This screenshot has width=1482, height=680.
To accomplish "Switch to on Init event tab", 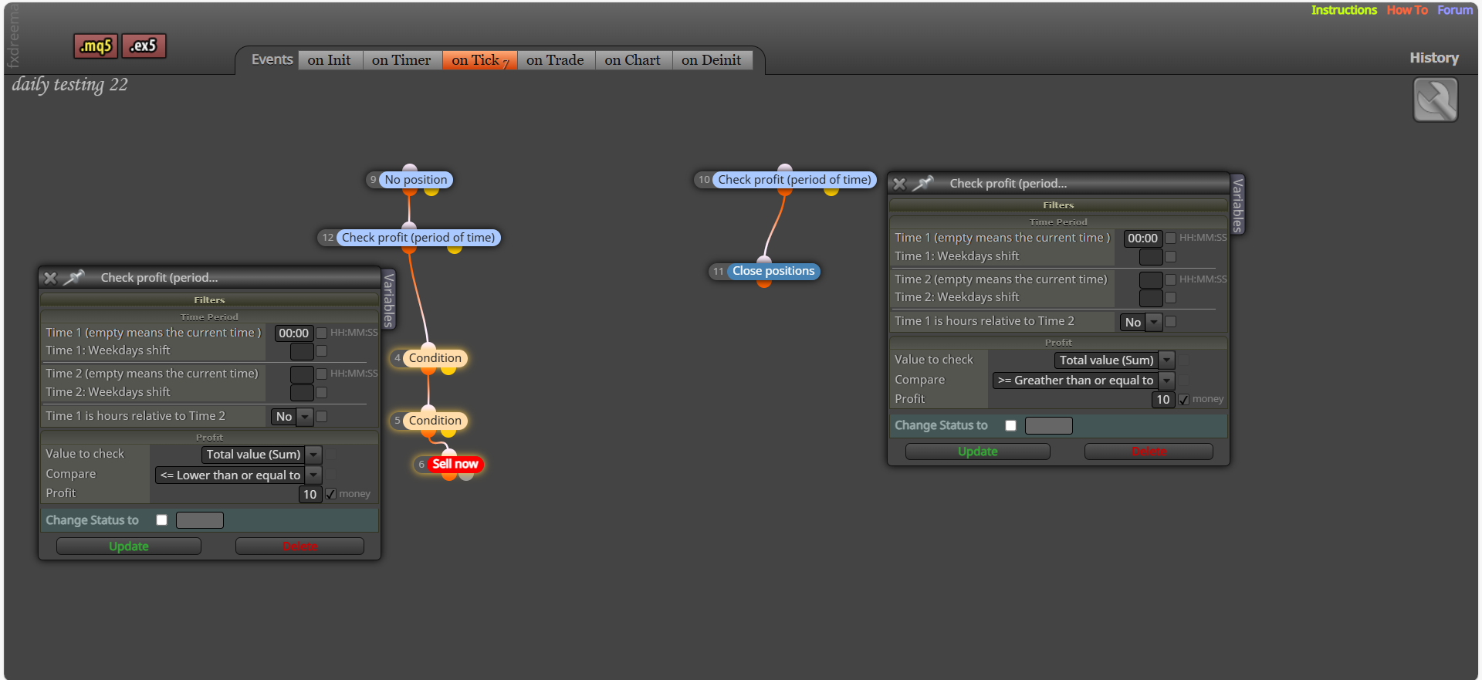I will [329, 60].
